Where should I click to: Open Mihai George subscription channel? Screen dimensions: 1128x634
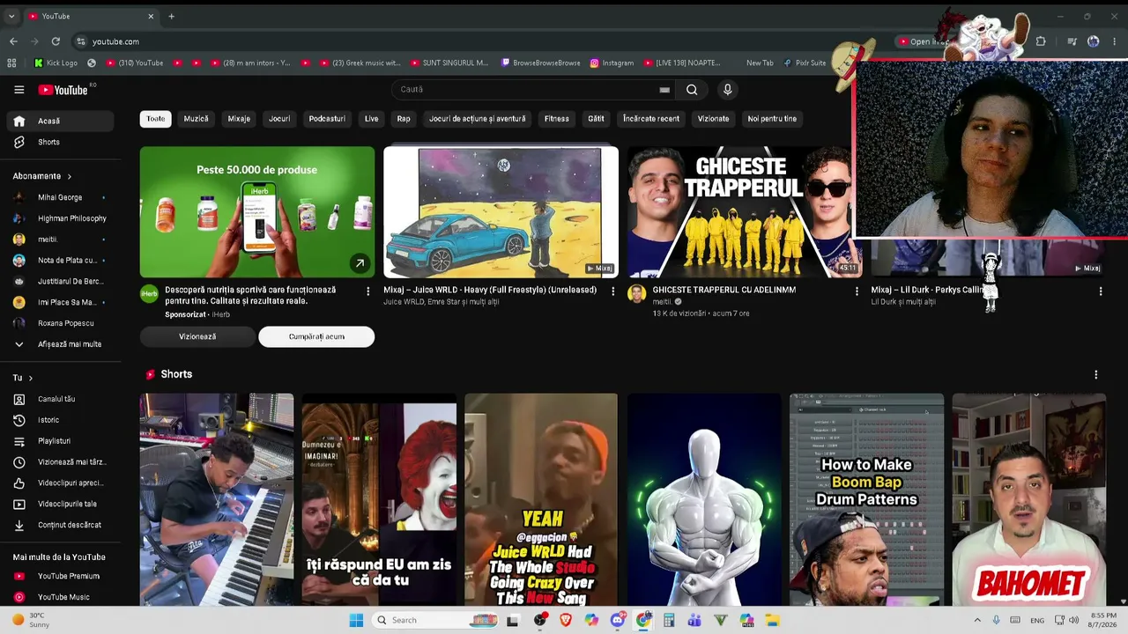60,197
